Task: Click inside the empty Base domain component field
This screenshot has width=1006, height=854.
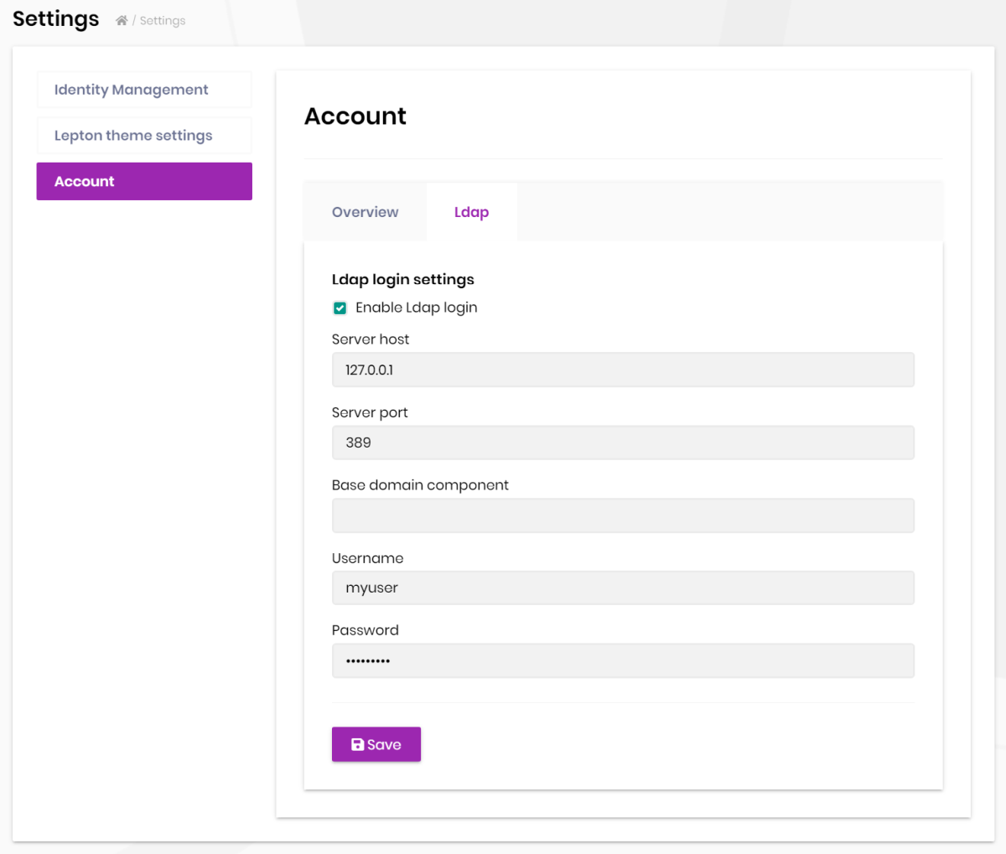Action: point(623,515)
